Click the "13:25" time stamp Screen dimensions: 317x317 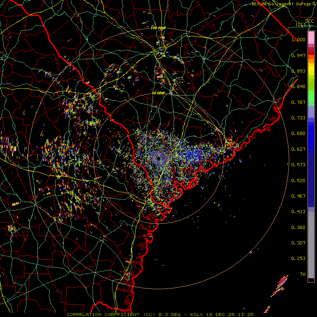pyautogui.click(x=247, y=315)
